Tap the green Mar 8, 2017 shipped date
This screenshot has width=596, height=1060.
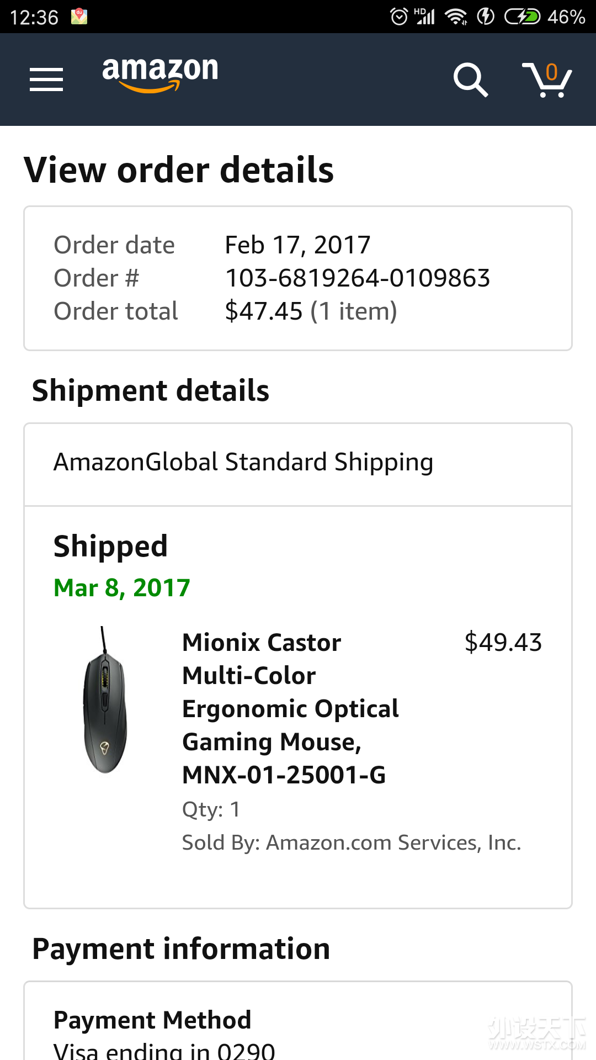(x=122, y=588)
